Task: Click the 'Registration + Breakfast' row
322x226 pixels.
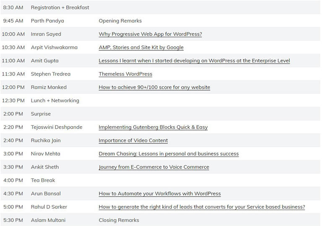Action: (161, 8)
